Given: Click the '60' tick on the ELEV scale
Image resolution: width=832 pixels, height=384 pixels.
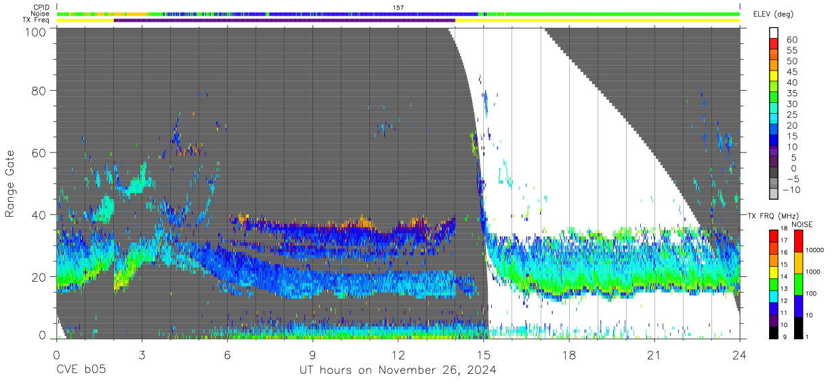Looking at the screenshot, I should pyautogui.click(x=792, y=39).
